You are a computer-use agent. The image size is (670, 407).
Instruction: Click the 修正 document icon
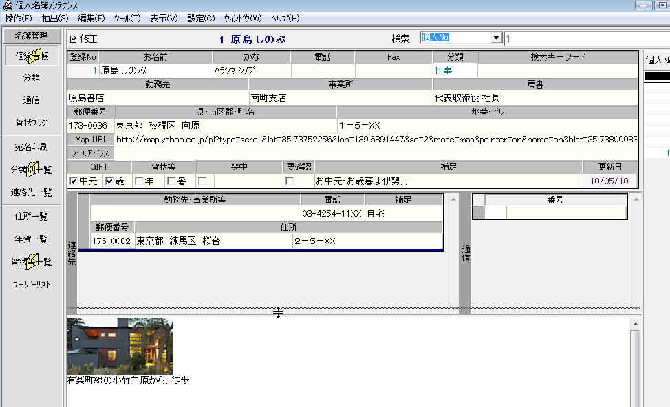tap(73, 39)
